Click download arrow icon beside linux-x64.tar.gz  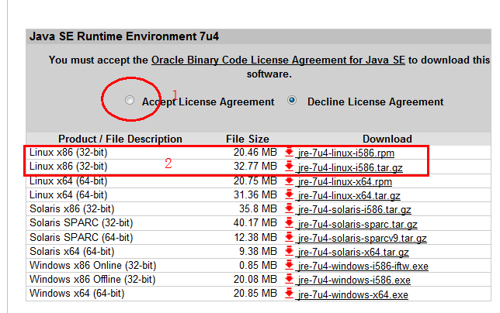pyautogui.click(x=290, y=194)
